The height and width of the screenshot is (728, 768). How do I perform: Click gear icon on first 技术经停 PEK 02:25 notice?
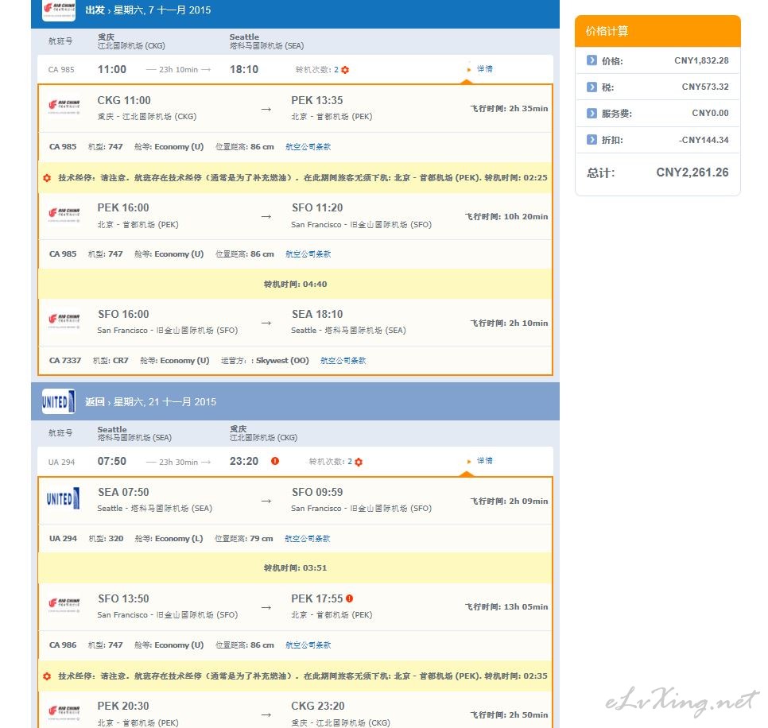(47, 178)
